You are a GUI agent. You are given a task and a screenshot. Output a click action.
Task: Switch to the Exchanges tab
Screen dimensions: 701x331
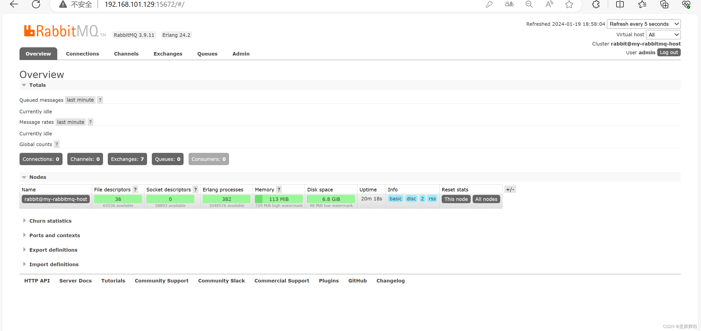pos(168,54)
